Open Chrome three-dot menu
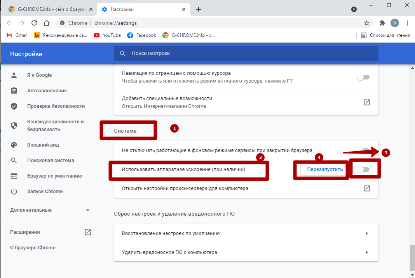Screen dimensions: 415x278 (407, 23)
